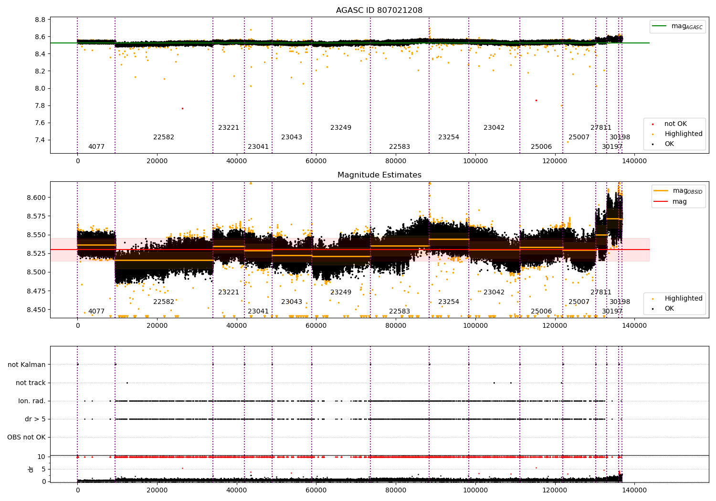716x501 pixels.
Task: Click the 140000 x-tick under the bottom plot
Action: [634, 490]
